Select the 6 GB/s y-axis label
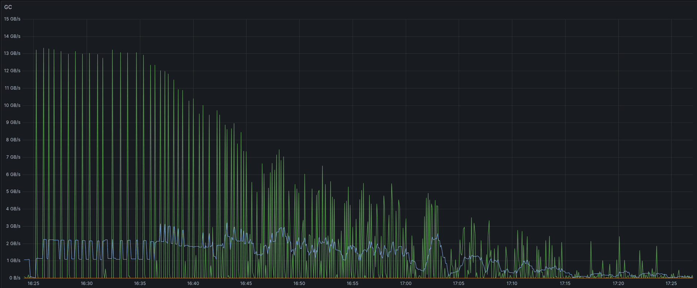This screenshot has height=288, width=697. [13, 174]
